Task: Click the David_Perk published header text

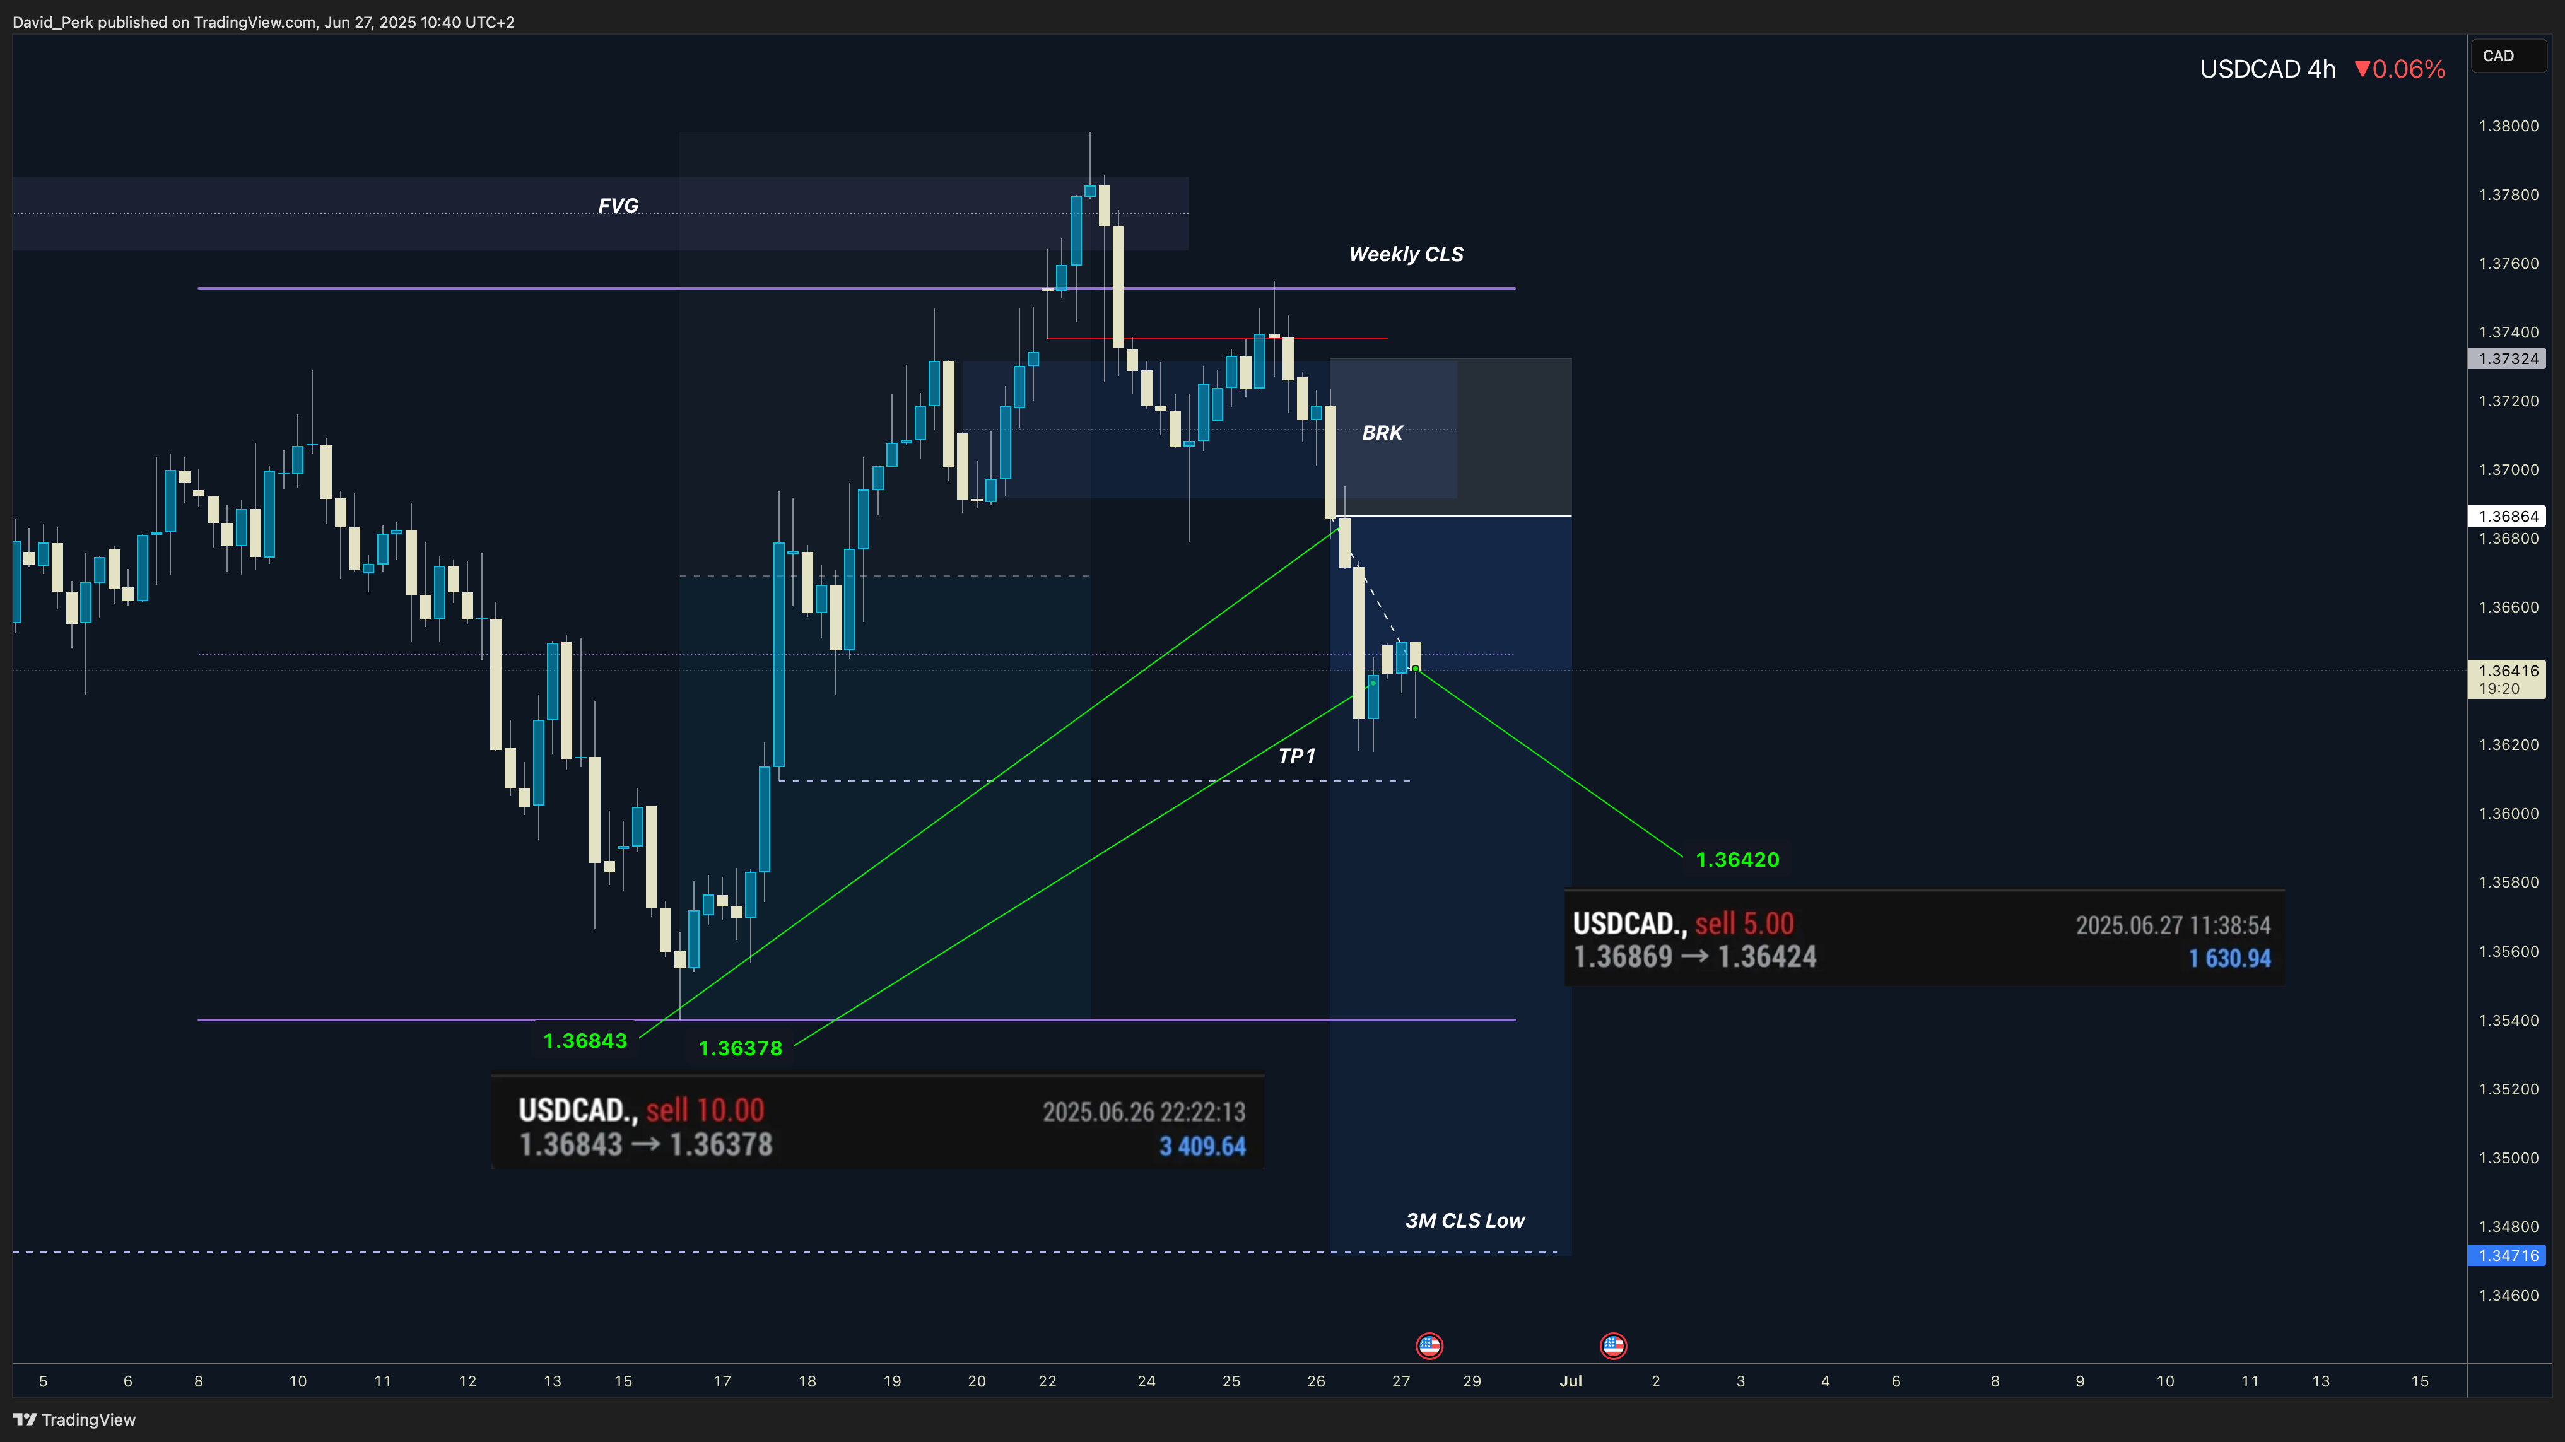Action: pos(263,22)
